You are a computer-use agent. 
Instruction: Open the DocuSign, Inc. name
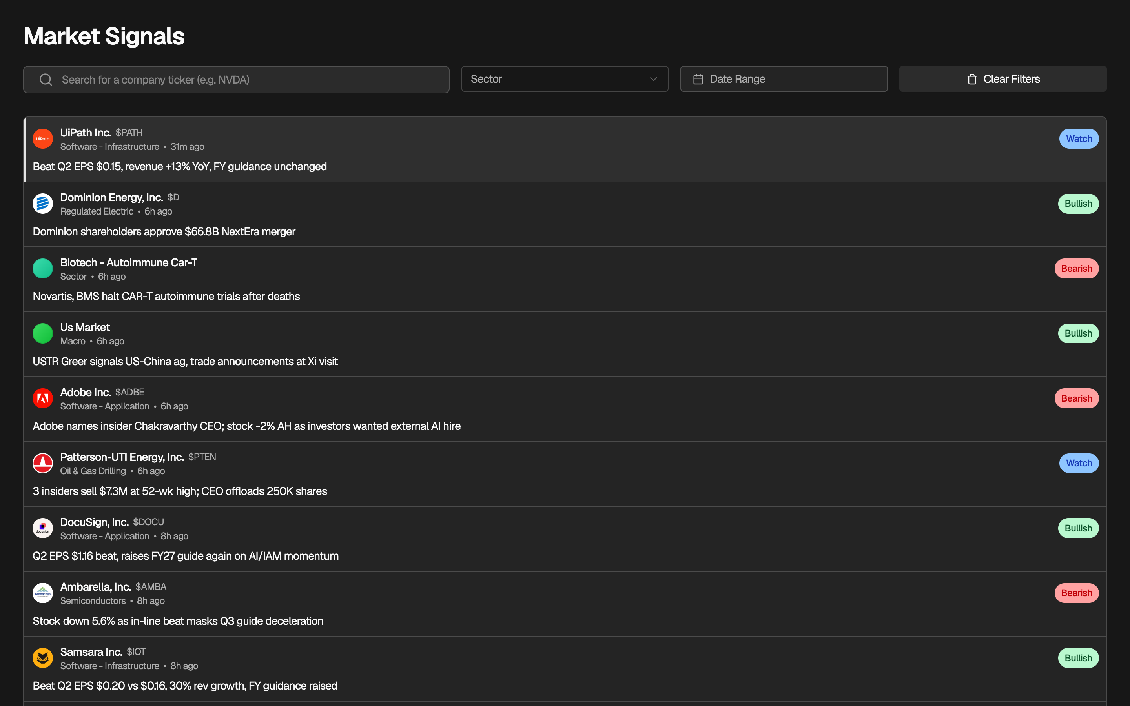(x=94, y=522)
